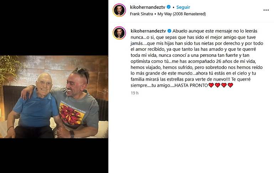Click the verified badge beside the header username
The height and width of the screenshot is (173, 274).
[169, 7]
